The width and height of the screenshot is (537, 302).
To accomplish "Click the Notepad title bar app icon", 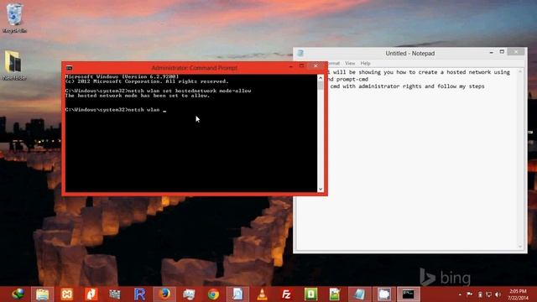I will [x=300, y=53].
